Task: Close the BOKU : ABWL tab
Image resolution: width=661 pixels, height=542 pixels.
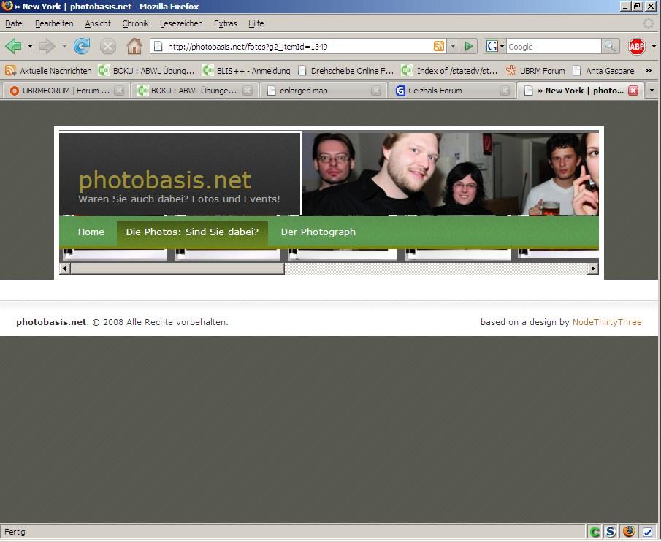Action: [248, 91]
